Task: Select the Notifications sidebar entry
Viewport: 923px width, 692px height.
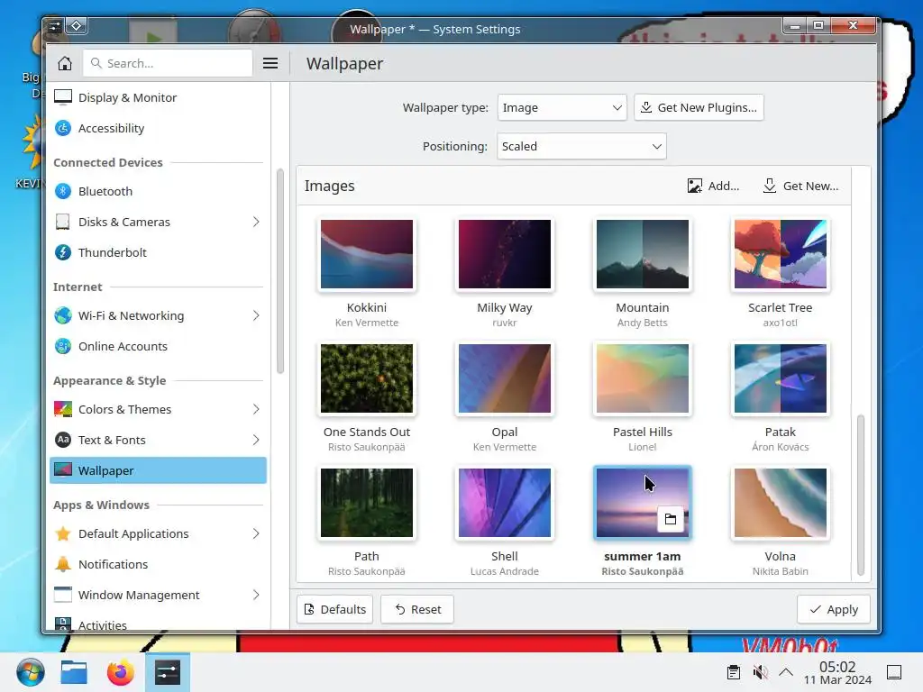Action: (158, 564)
